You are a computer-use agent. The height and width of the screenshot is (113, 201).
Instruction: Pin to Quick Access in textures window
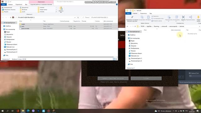[x=132, y=19]
